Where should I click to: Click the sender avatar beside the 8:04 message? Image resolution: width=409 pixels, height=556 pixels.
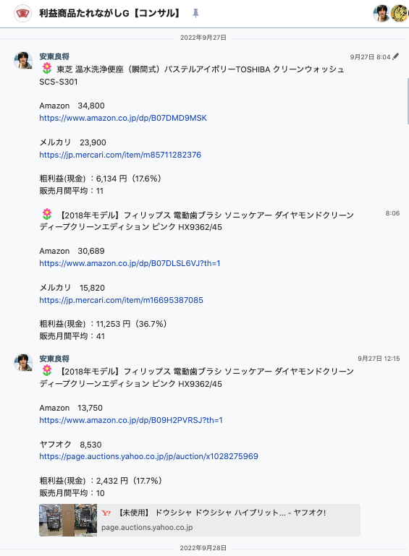click(x=23, y=61)
